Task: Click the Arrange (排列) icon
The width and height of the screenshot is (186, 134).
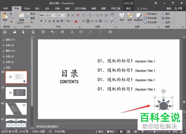Action: pyautogui.click(x=130, y=15)
